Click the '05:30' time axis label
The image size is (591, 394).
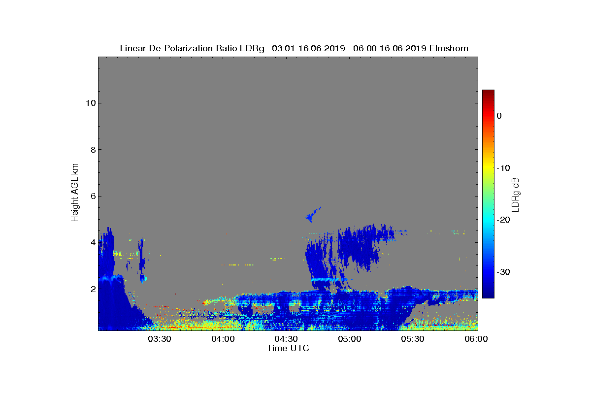[413, 339]
